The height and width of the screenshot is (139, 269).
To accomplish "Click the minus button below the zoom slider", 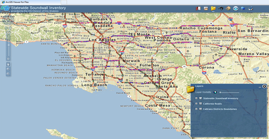I will click(8, 59).
